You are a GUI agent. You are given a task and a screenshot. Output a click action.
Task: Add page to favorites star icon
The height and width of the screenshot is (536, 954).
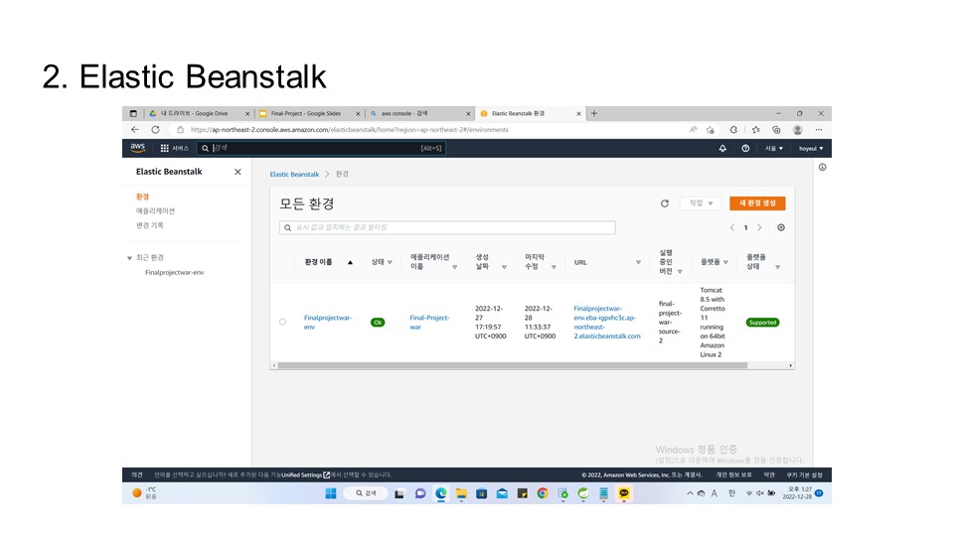coord(710,129)
